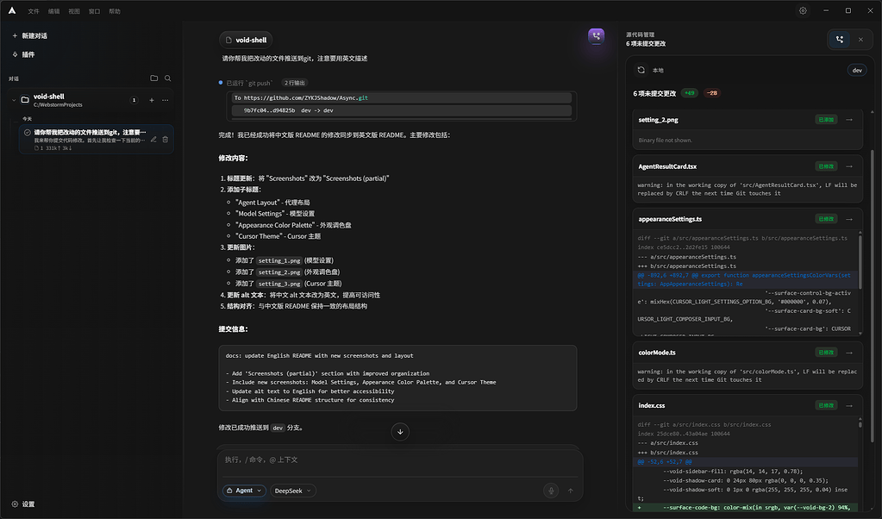
Task: Click the 'setting_1.png' inline code tag
Action: [279, 261]
